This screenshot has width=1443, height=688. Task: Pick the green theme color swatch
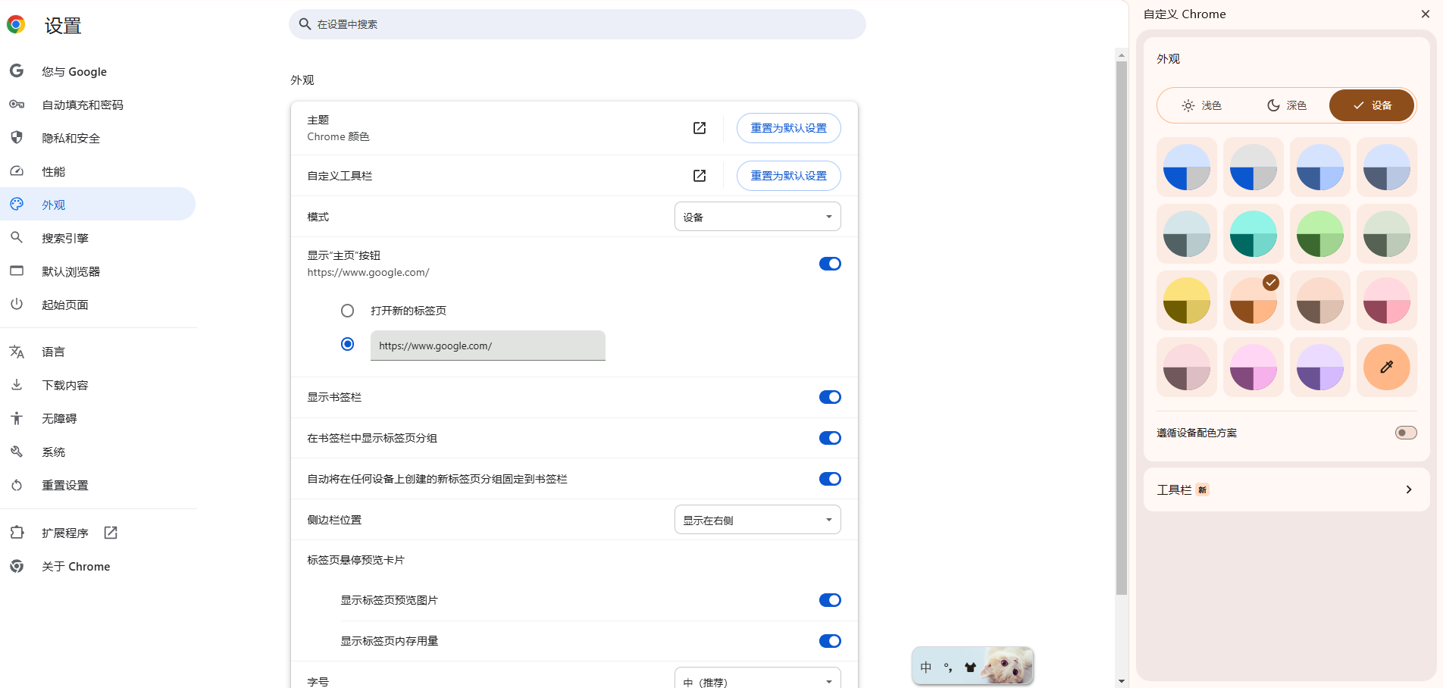1319,234
